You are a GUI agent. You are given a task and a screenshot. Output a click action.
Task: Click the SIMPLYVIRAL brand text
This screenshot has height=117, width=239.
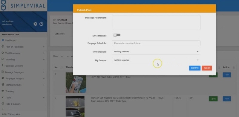[28, 6]
